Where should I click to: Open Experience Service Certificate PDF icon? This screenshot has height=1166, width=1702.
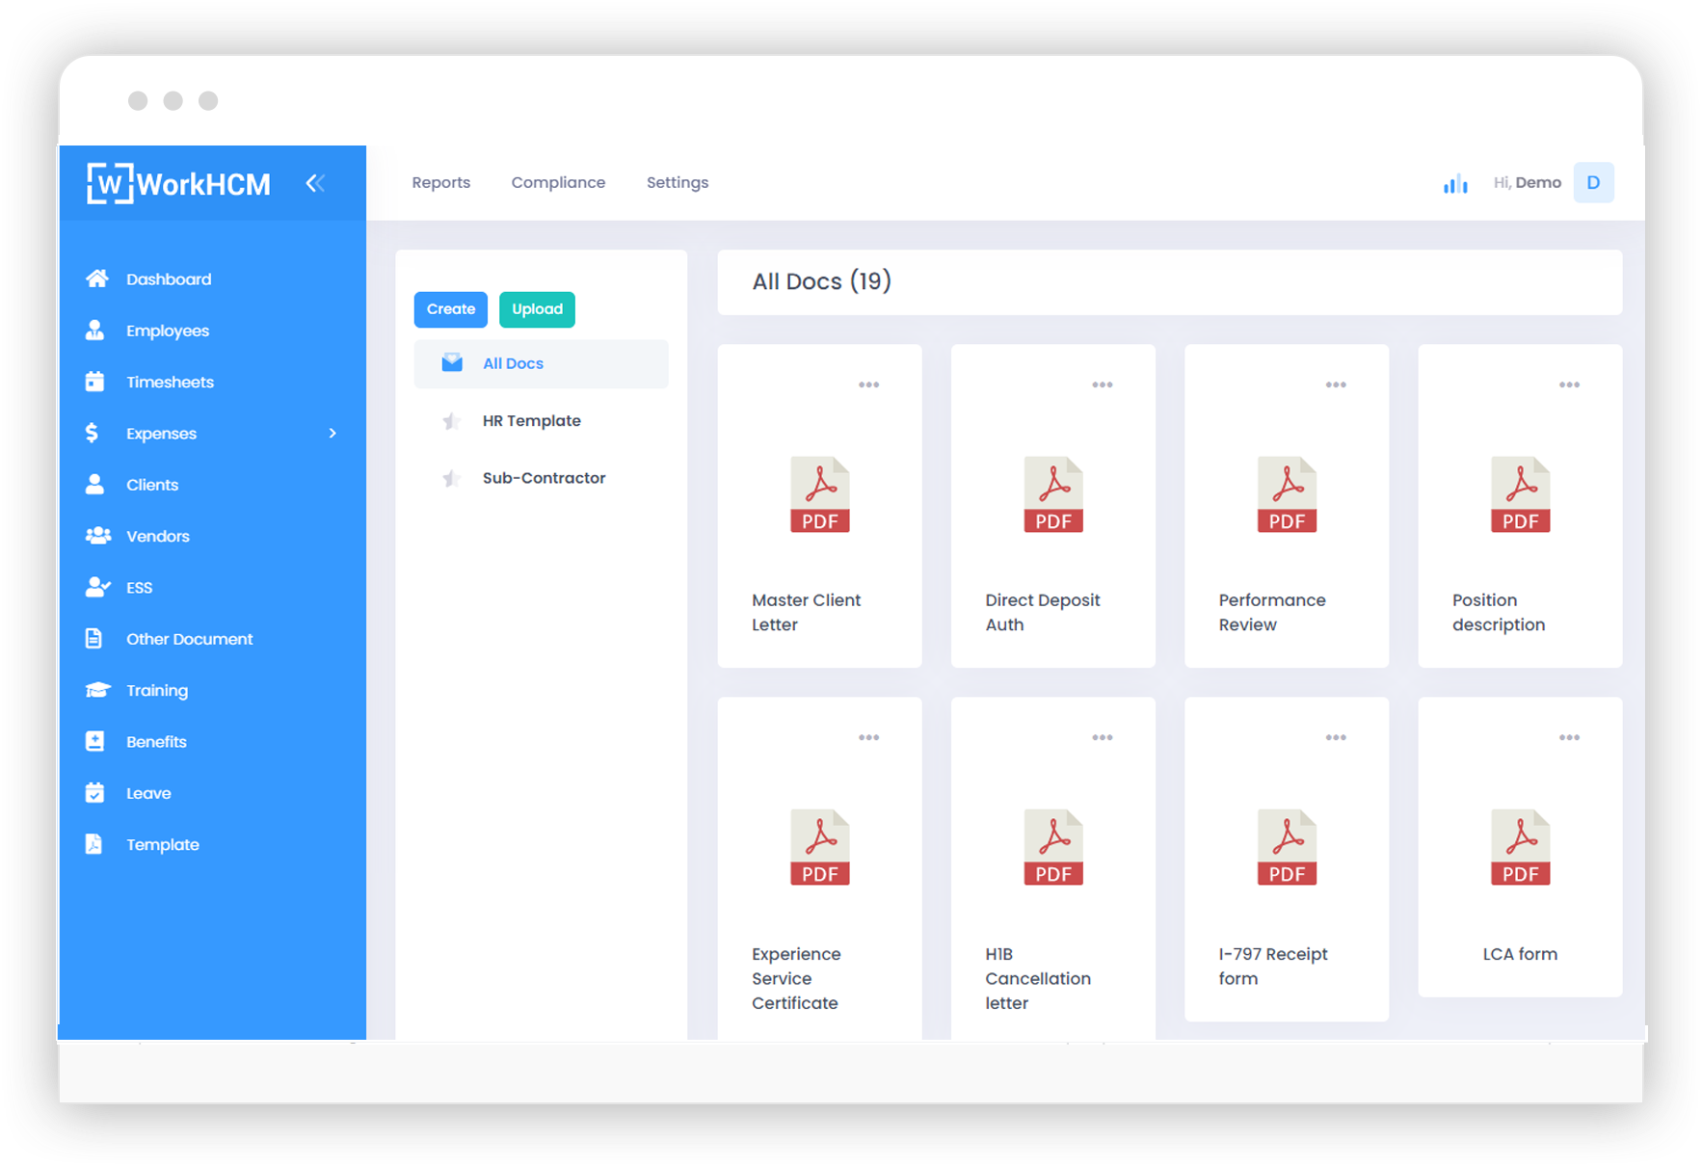819,847
